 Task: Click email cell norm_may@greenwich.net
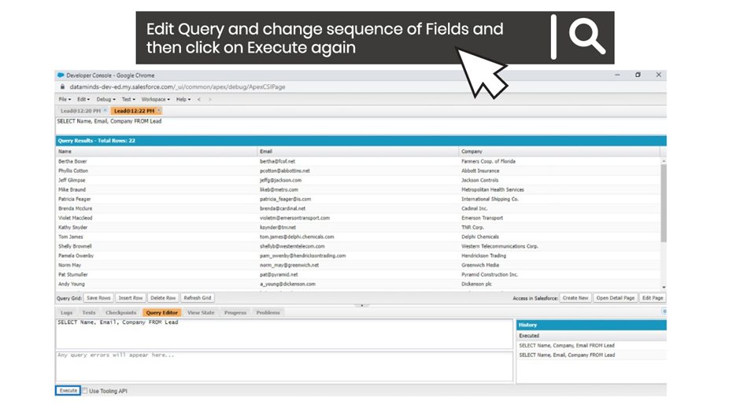tap(357, 265)
